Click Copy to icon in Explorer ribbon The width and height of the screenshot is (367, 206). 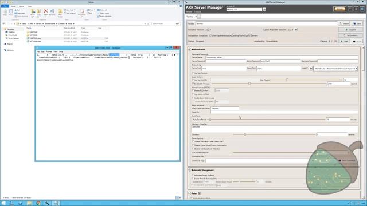pyautogui.click(x=39, y=13)
